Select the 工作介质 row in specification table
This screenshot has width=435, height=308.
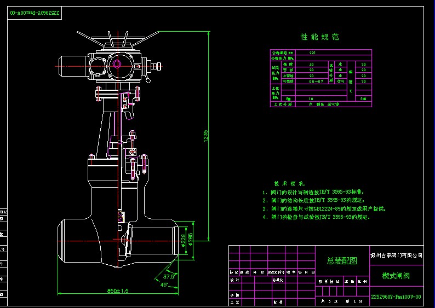pyautogui.click(x=320, y=103)
